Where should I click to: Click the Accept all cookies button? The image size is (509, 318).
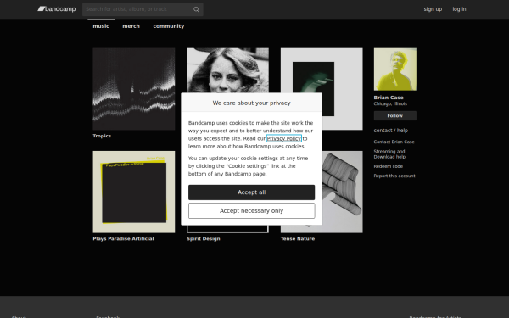point(252,192)
